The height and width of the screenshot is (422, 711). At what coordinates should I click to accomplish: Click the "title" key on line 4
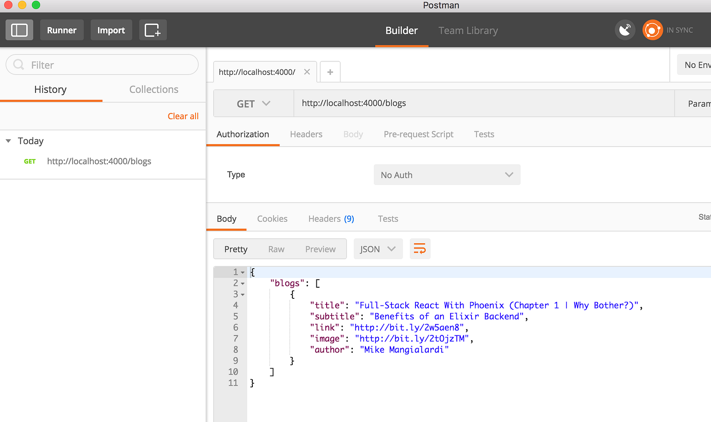(327, 305)
